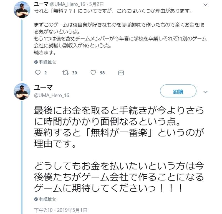This screenshot has width=222, height=214.
Task: Click the reply speech bubble icon
Action: 38,73
